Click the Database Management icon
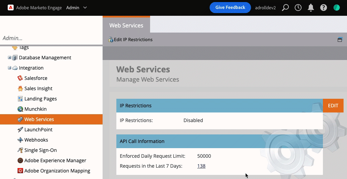347x179 pixels. pos(15,58)
